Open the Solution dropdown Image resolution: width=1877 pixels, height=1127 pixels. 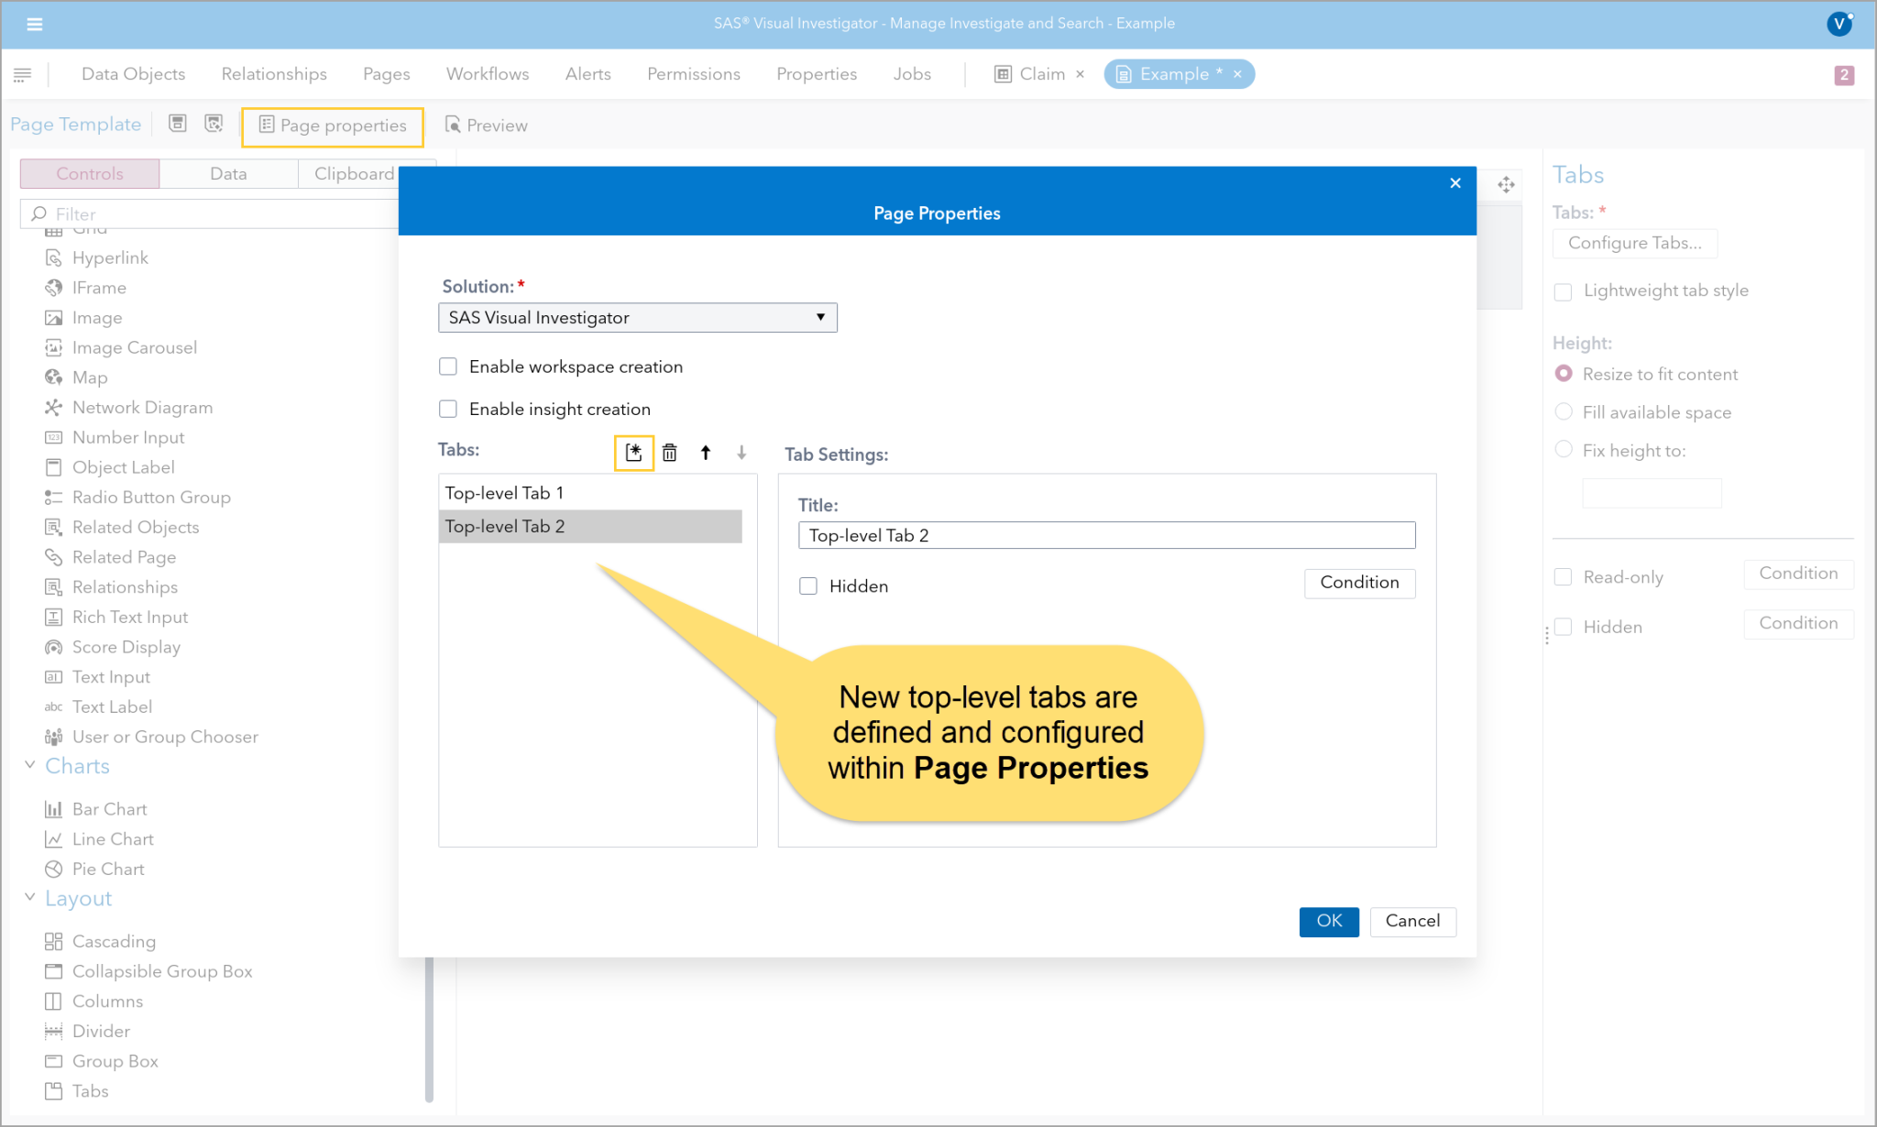(638, 318)
